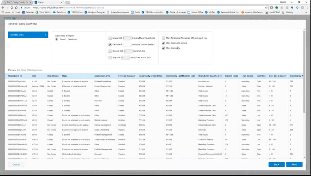Click the browser back arrow icon
The height and width of the screenshot is (176, 311).
2,7
